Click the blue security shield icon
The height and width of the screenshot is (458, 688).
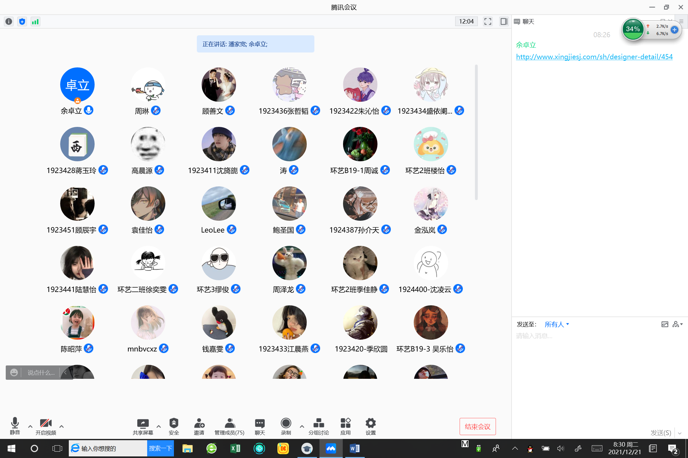[x=22, y=22]
